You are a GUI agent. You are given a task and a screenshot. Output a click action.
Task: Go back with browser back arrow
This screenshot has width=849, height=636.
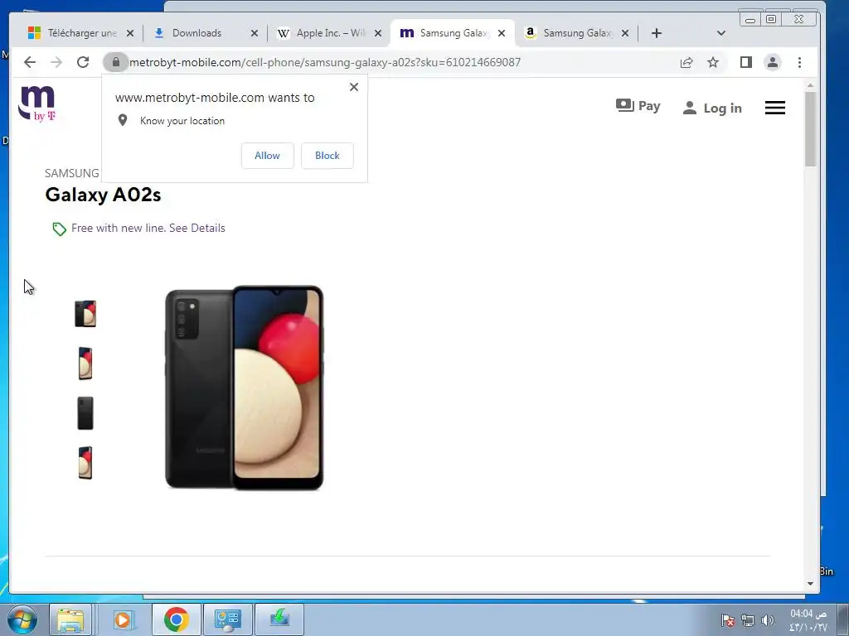(30, 62)
